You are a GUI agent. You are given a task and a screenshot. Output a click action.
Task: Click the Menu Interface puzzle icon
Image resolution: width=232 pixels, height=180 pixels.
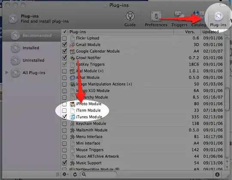(73, 137)
